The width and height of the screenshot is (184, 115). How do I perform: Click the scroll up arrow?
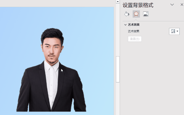coord(118,2)
